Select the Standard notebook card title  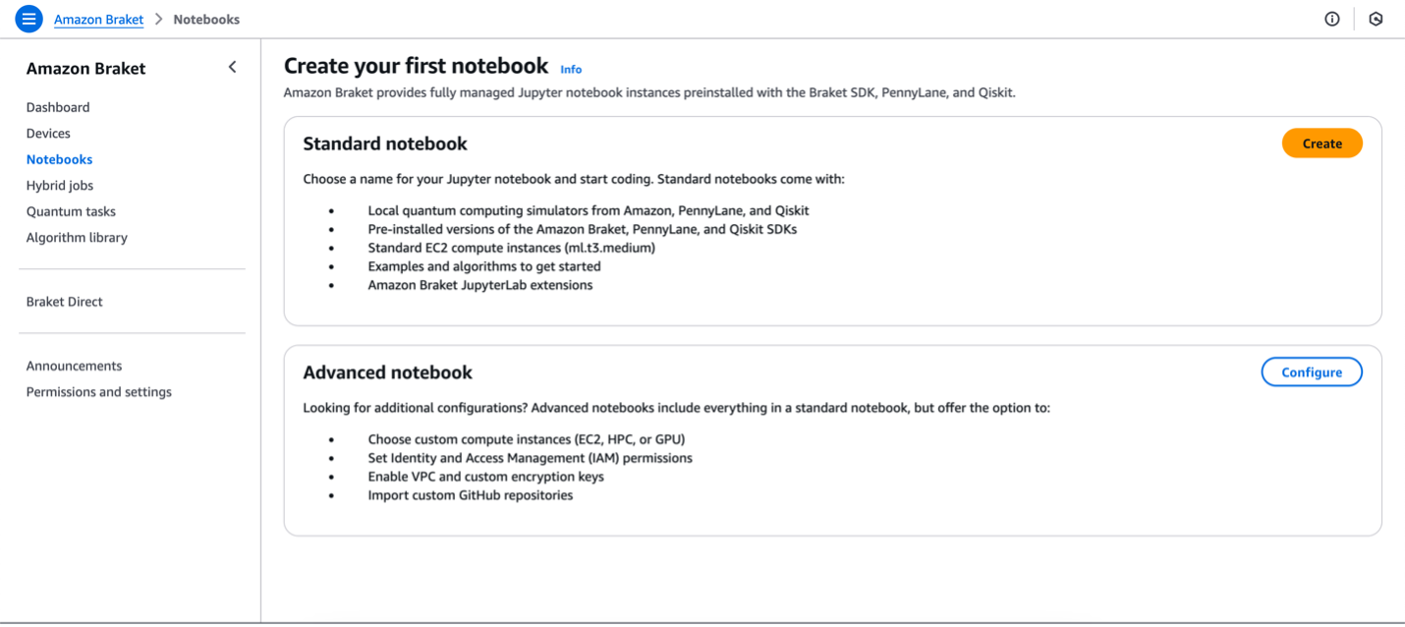[x=384, y=143]
